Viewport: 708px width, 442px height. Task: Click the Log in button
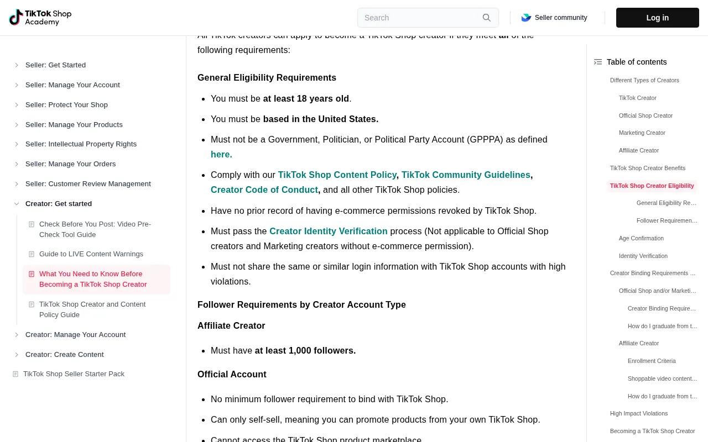point(657,18)
